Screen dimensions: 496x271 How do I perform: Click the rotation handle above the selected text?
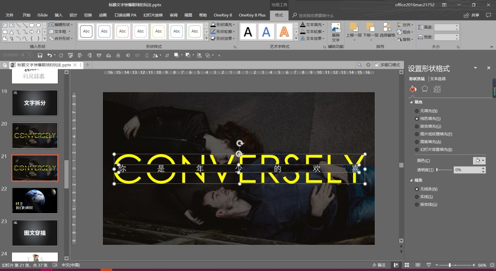pyautogui.click(x=240, y=144)
